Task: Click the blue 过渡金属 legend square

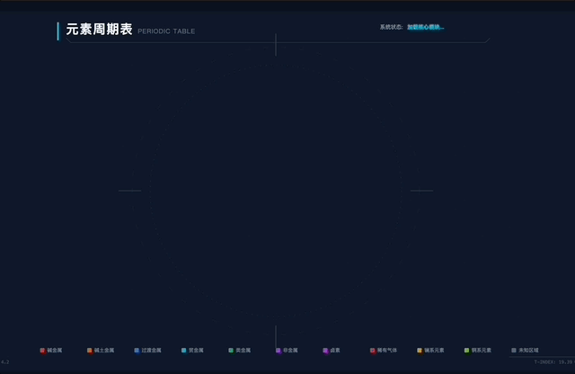Action: [137, 350]
